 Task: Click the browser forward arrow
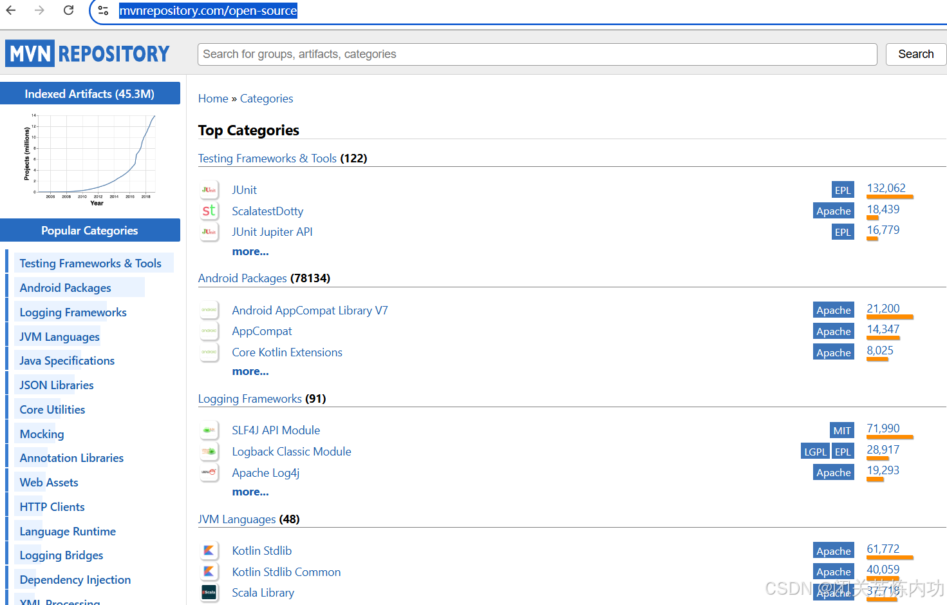click(39, 10)
